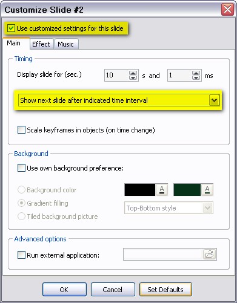Enable Scale keyframes in objects checkbox
Screen dimensions: 237x303
tap(21, 130)
